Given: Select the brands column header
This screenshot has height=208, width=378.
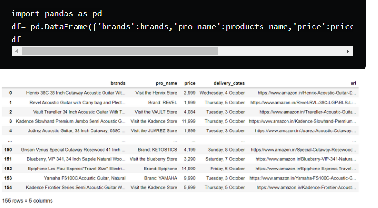Looking at the screenshot, I should pyautogui.click(x=117, y=83).
